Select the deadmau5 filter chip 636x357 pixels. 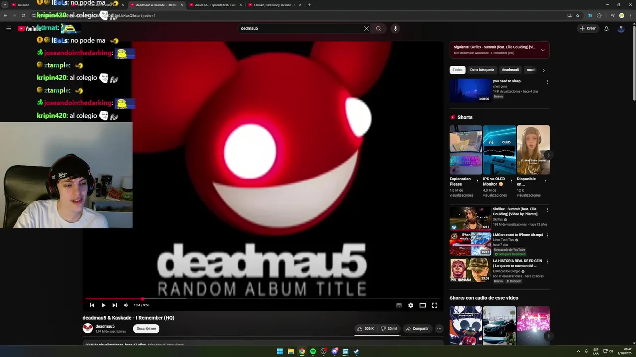click(x=510, y=70)
